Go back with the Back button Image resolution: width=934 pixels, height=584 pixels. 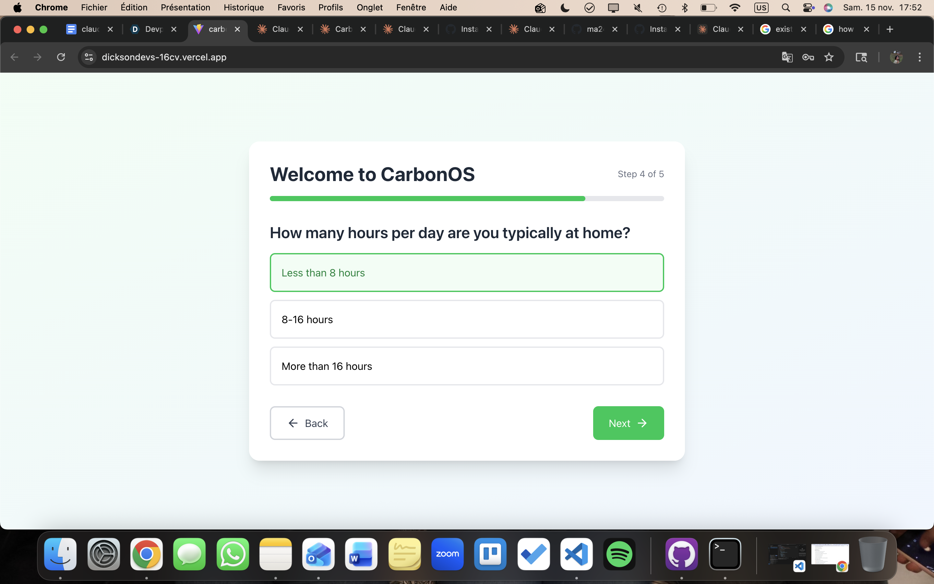point(307,423)
